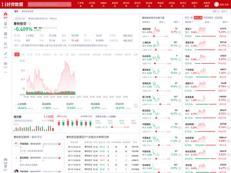Click the 首页 home icon in the left sidebar
The image size is (231, 173).
point(5,14)
